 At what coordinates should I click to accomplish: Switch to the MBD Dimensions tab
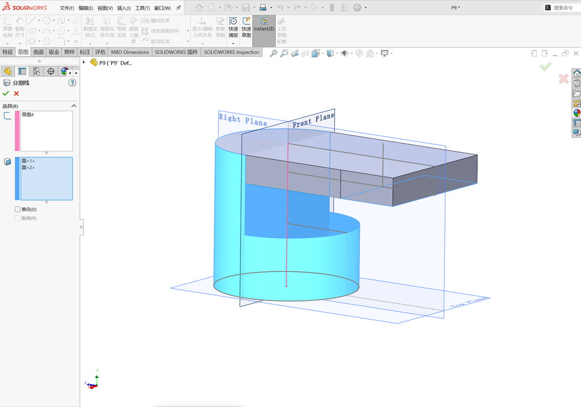tap(130, 52)
